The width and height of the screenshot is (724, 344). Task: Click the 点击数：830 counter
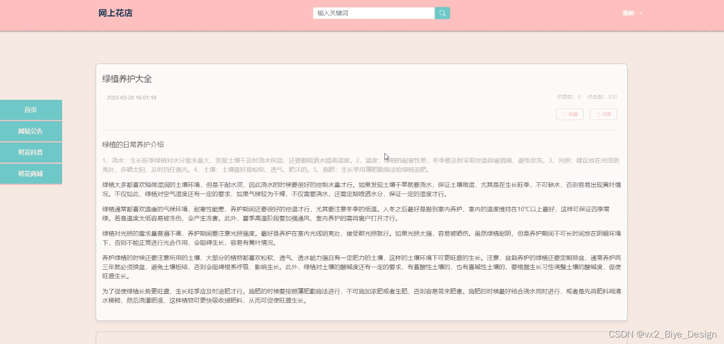pyautogui.click(x=602, y=97)
